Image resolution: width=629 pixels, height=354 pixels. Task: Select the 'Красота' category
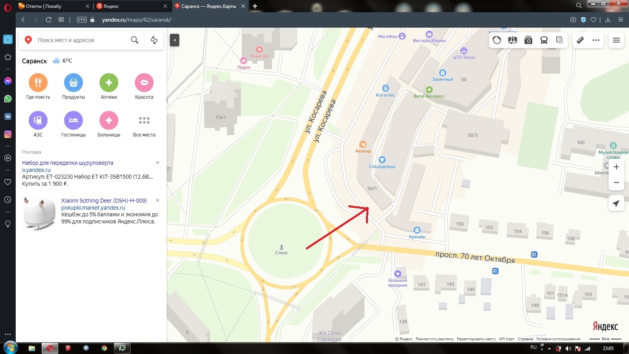144,87
